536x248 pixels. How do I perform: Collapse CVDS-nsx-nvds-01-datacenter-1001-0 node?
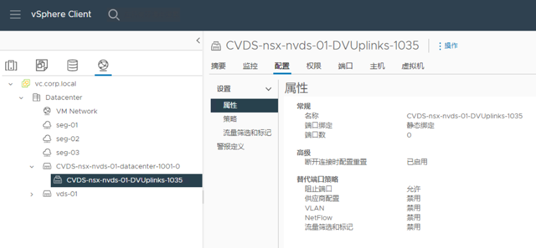(32, 166)
